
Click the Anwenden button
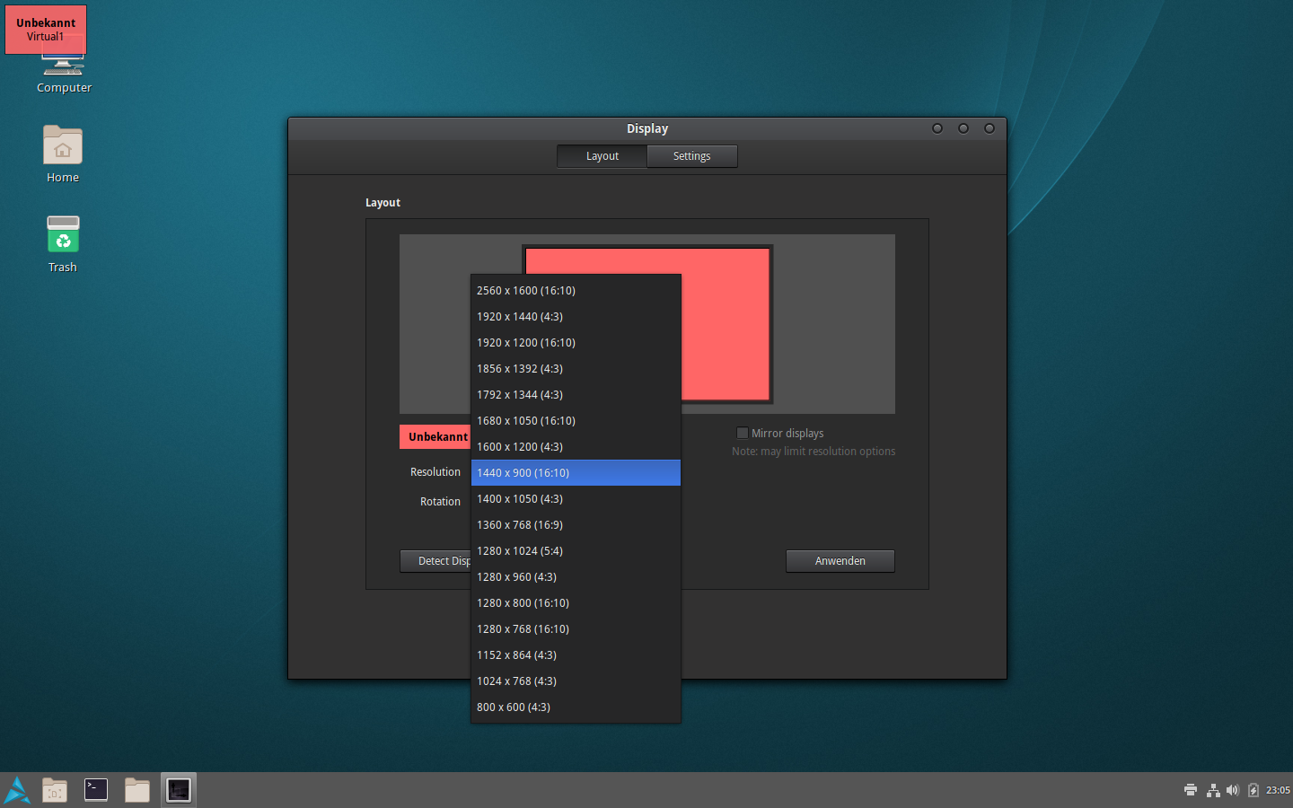pos(840,561)
